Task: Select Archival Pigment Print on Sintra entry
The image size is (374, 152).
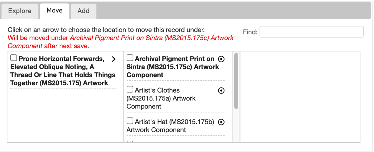Action: [173, 67]
